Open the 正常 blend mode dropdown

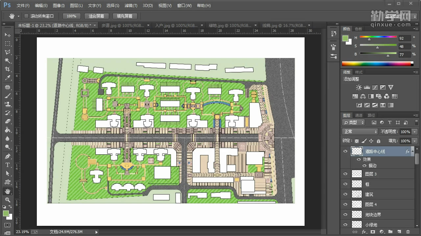point(360,132)
